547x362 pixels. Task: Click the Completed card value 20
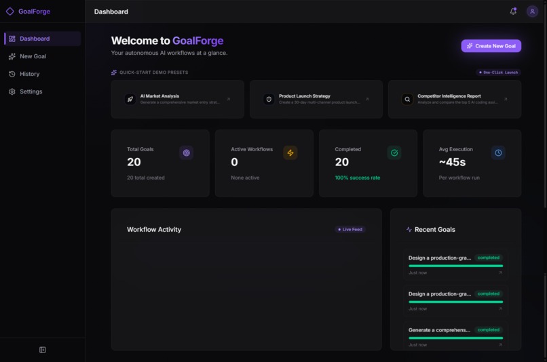click(342, 162)
